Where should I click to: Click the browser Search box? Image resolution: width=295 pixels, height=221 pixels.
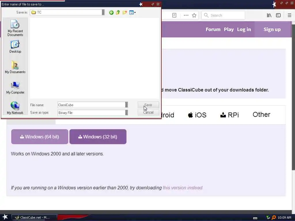(x=223, y=15)
